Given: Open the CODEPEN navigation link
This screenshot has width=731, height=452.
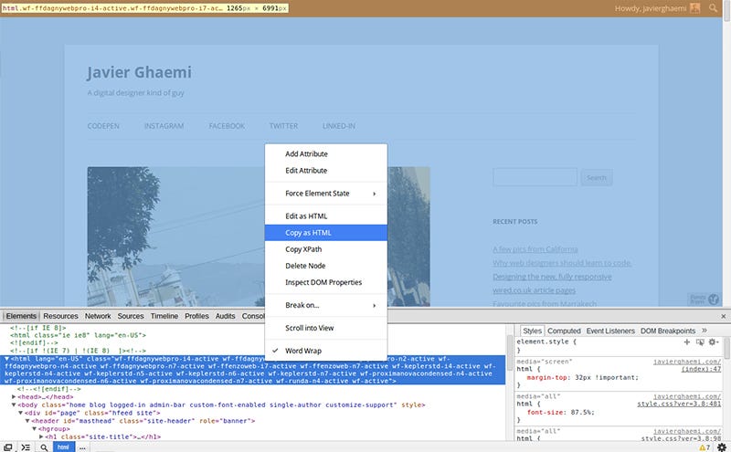Looking at the screenshot, I should click(103, 126).
